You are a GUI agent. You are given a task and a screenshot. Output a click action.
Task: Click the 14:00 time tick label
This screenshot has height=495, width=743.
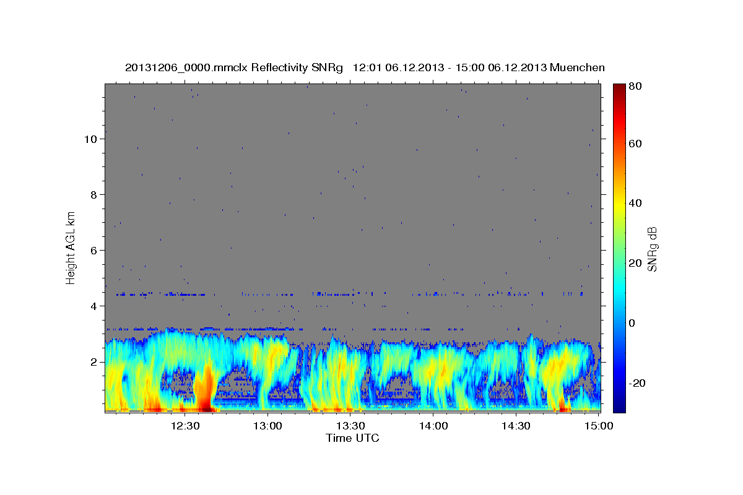(x=433, y=426)
